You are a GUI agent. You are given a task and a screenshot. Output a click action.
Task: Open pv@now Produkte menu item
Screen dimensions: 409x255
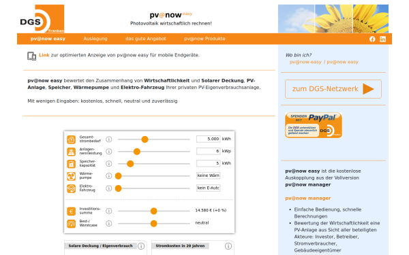click(204, 39)
